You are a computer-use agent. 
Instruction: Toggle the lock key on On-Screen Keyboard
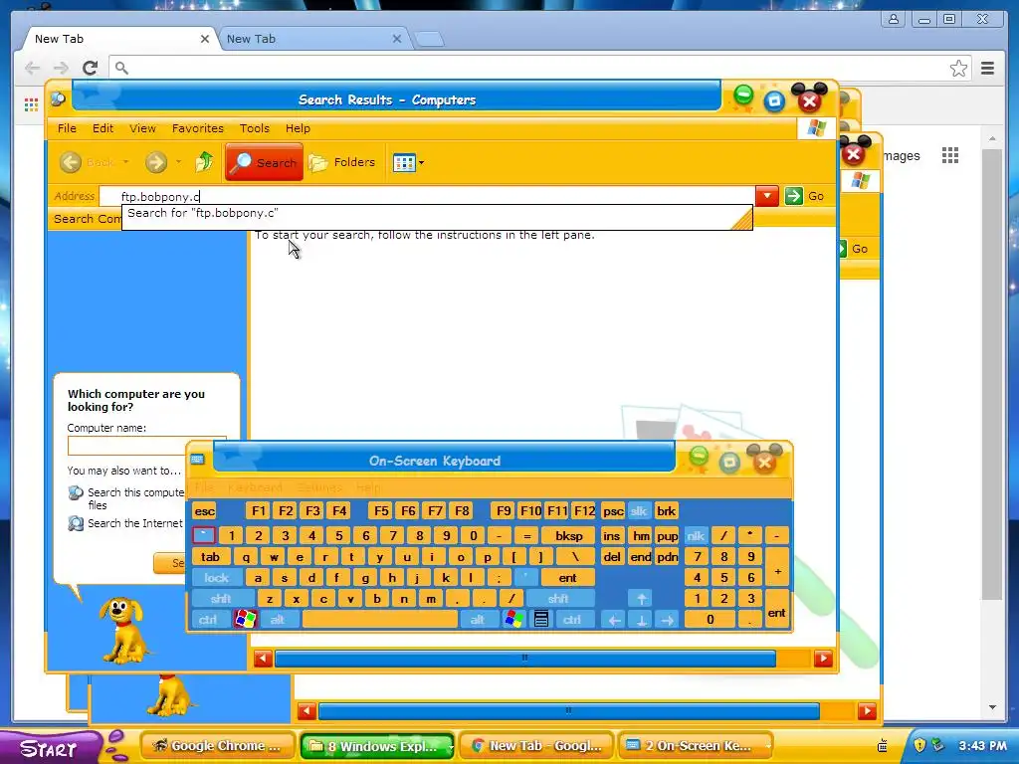216,578
